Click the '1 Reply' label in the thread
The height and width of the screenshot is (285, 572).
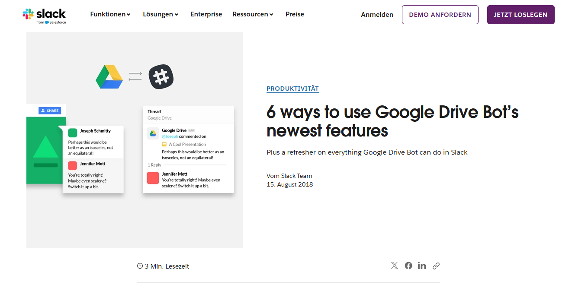click(154, 165)
